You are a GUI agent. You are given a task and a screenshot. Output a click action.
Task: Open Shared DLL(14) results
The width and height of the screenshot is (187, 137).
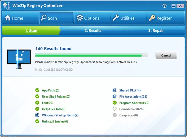(130, 90)
